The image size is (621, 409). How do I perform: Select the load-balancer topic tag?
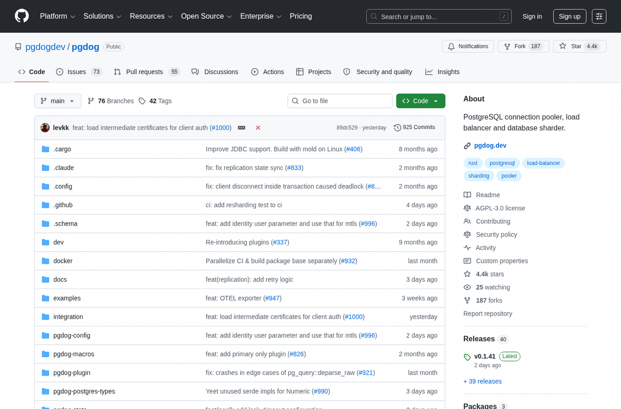click(543, 163)
